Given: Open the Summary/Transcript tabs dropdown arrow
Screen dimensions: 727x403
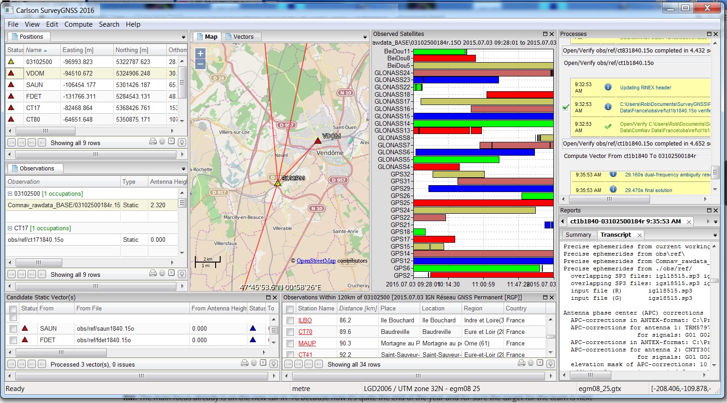Looking at the screenshot, I should pos(715,235).
